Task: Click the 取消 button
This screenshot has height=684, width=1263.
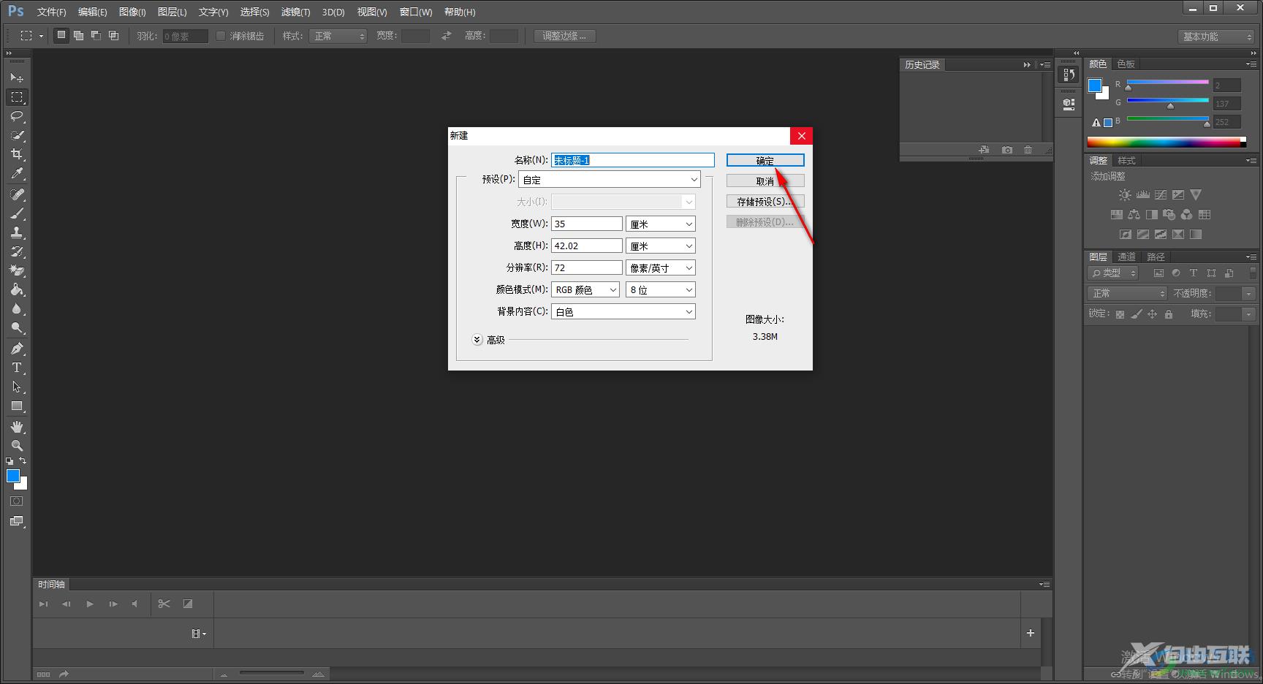Action: tap(765, 181)
